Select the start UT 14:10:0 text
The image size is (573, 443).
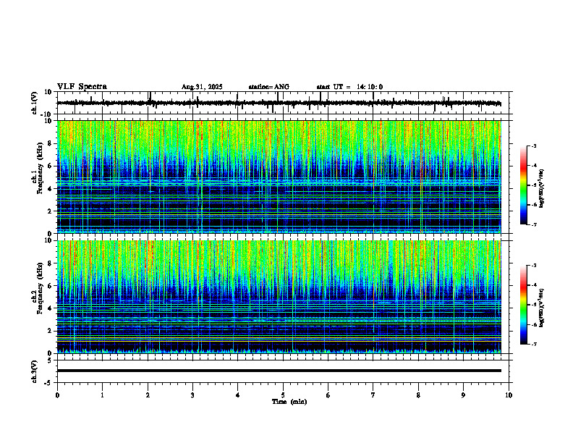[349, 87]
